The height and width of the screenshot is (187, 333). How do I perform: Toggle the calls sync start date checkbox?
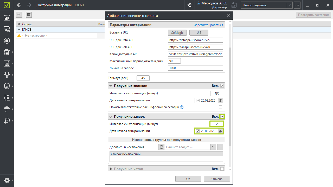point(198,101)
